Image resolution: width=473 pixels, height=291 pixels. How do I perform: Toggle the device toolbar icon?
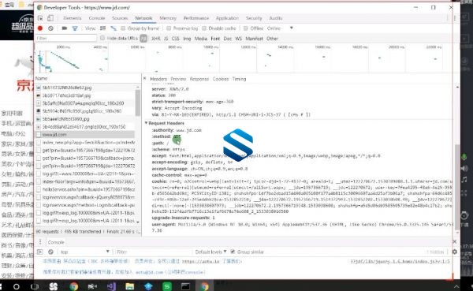coord(50,18)
